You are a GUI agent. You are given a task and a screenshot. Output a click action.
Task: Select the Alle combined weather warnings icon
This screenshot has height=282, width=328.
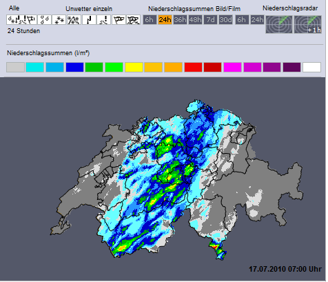(x=21, y=20)
